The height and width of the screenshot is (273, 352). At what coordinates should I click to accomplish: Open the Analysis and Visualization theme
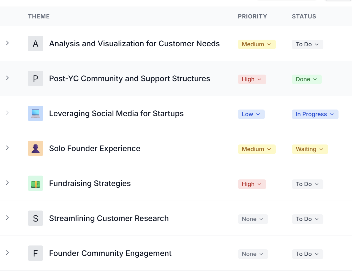coord(134,43)
